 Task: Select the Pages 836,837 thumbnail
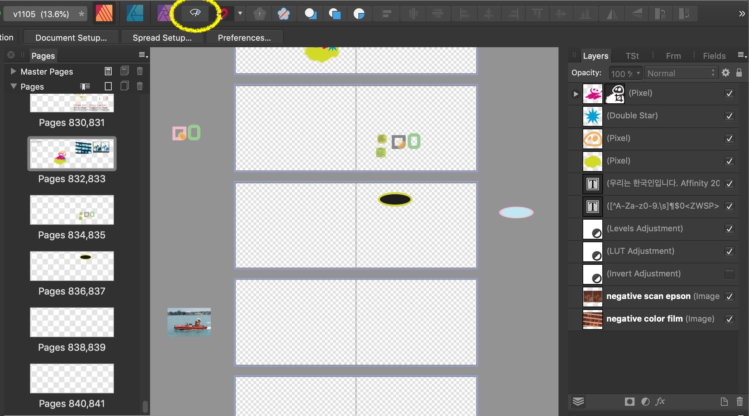coord(72,266)
